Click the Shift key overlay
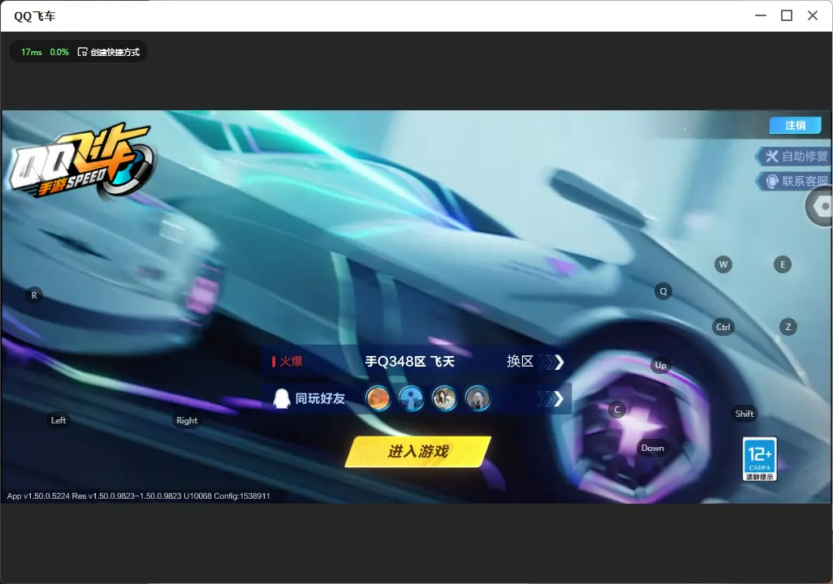Screen dimensions: 833x584 [745, 414]
